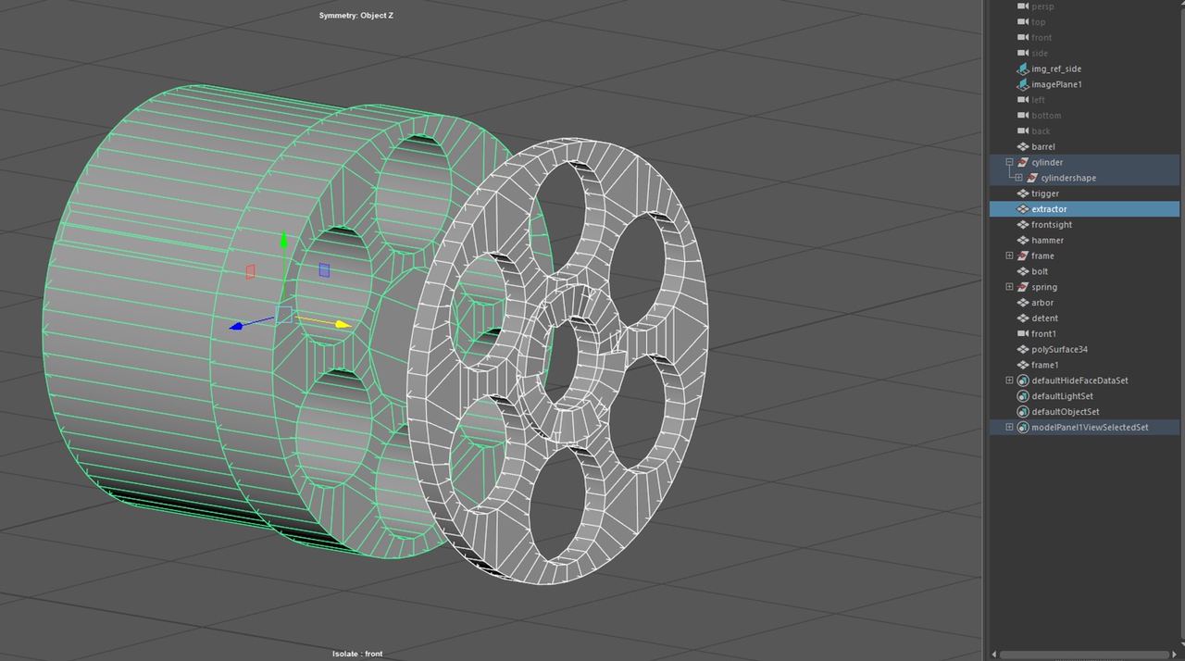Click the Isolate : front label
The width and height of the screenshot is (1185, 661).
coord(357,654)
